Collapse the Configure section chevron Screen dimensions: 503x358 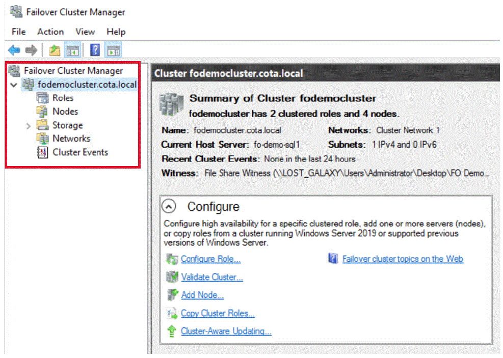(x=169, y=206)
